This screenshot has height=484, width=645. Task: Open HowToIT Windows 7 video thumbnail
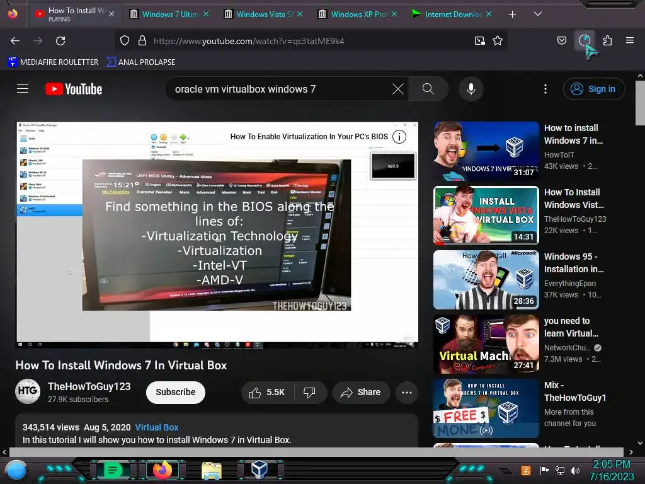[x=486, y=151]
